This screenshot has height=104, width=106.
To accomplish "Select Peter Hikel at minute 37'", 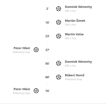I will (22, 48).
